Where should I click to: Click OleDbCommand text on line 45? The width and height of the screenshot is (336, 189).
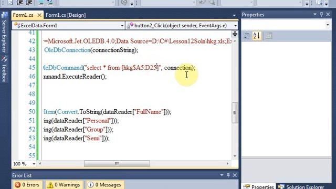(63, 68)
